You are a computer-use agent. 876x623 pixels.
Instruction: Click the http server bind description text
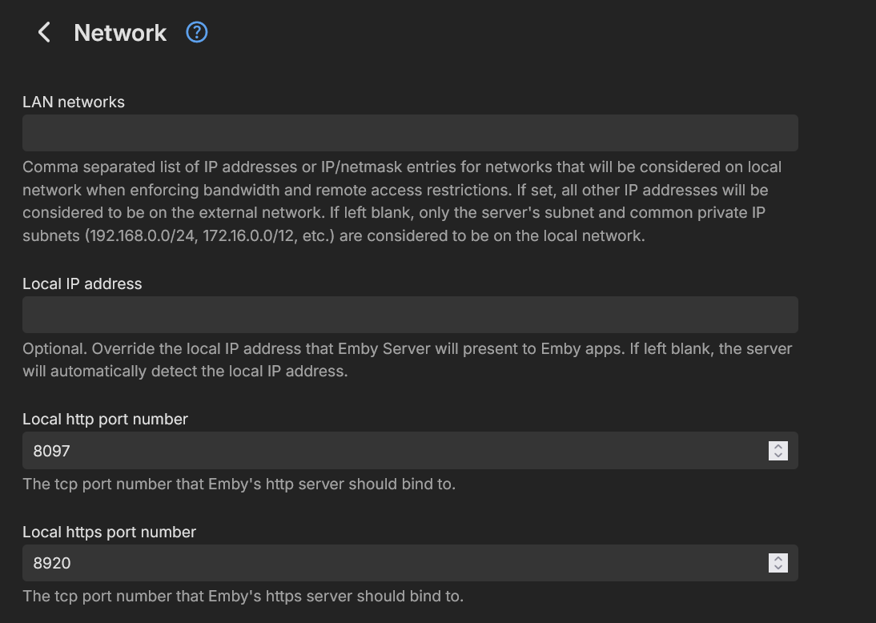(x=239, y=484)
